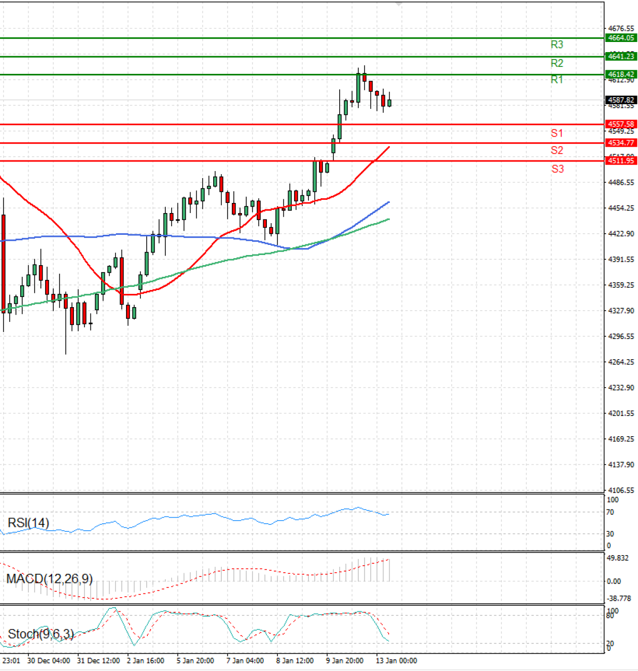Click the R1 resistance label
Viewport: 638px width, 671px height.
pos(557,80)
